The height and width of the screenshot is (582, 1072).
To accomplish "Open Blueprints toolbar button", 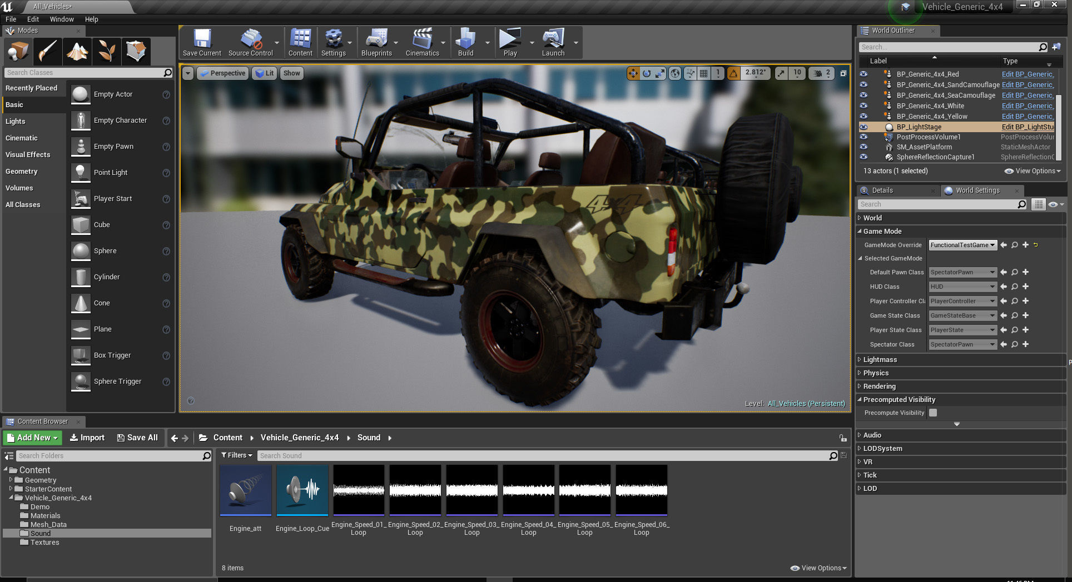I will tap(376, 43).
